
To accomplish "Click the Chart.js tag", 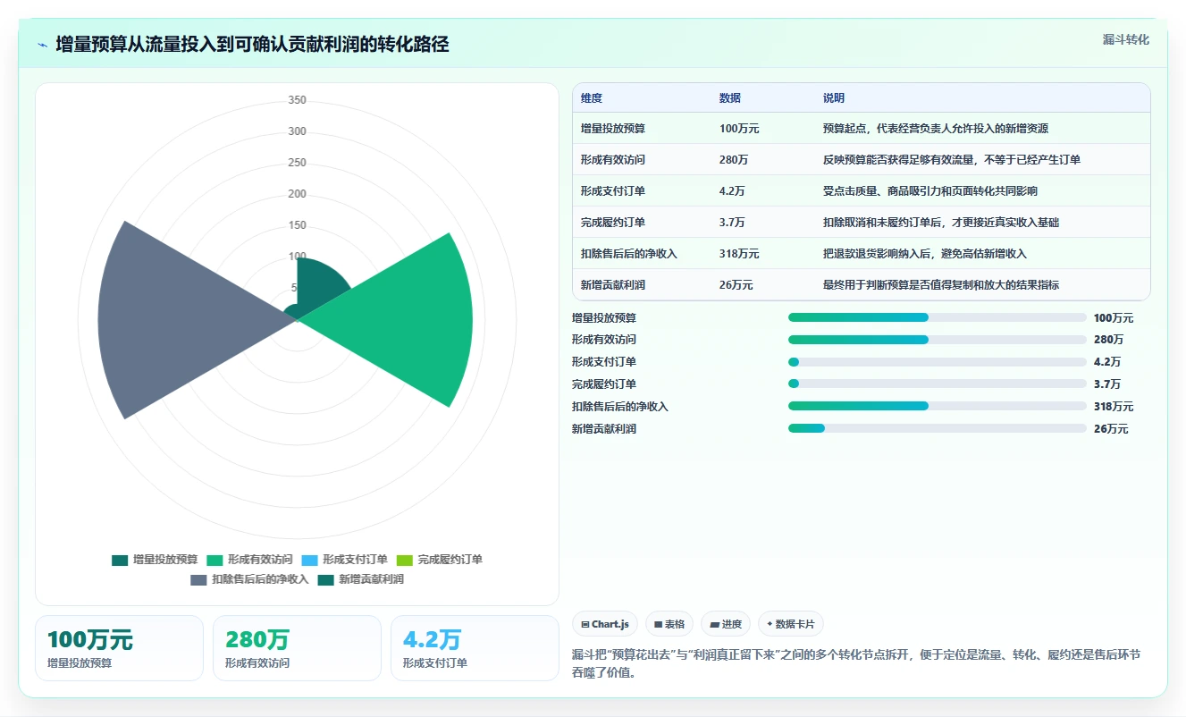I will [x=605, y=624].
